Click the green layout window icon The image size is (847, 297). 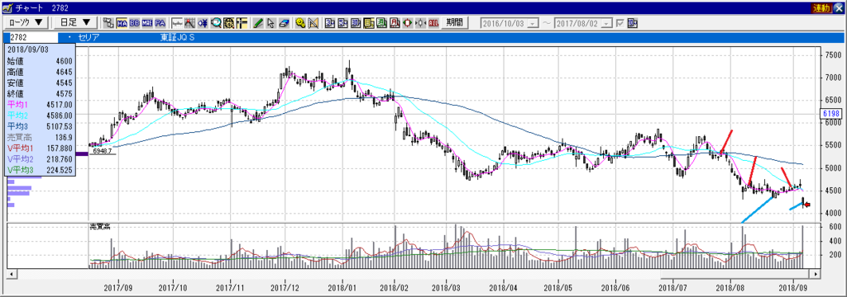(x=382, y=22)
